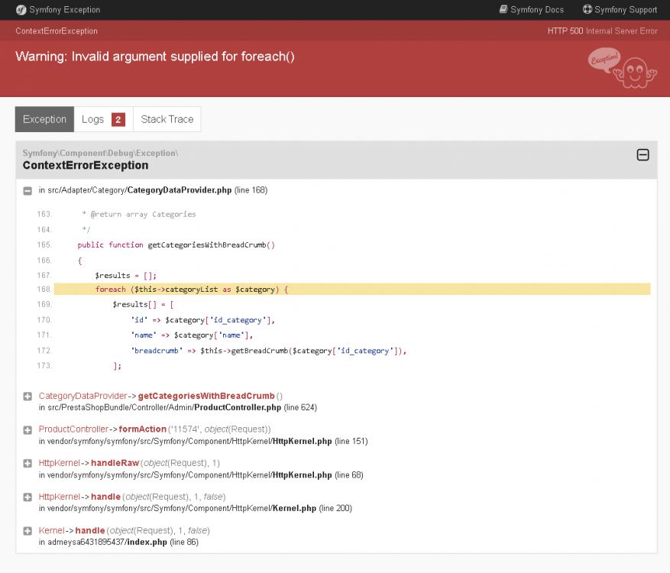Expand the Kernel handle stack frame
Viewport: 670px width, 573px height.
click(27, 530)
